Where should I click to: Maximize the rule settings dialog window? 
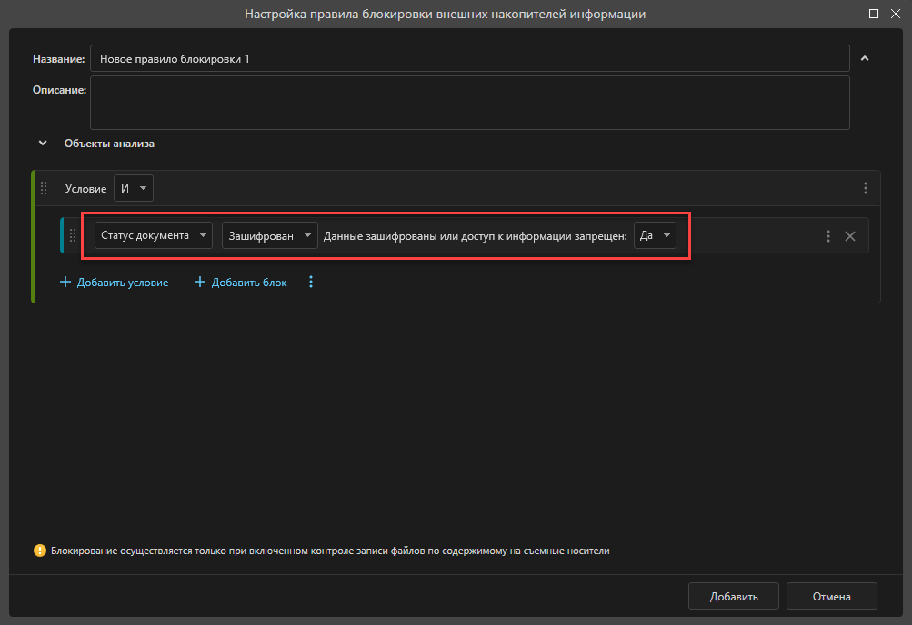(x=874, y=14)
